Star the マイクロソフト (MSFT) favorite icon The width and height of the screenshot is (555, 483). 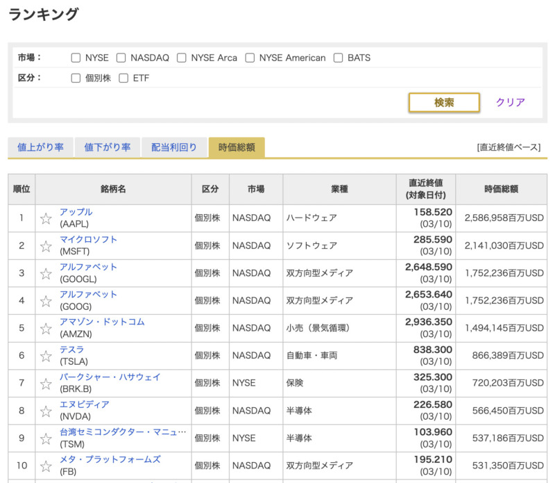click(46, 246)
